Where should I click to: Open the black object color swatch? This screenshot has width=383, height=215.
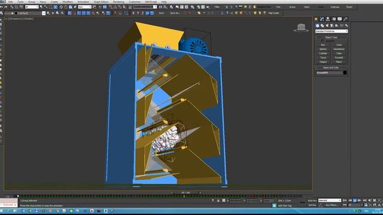coord(345,73)
